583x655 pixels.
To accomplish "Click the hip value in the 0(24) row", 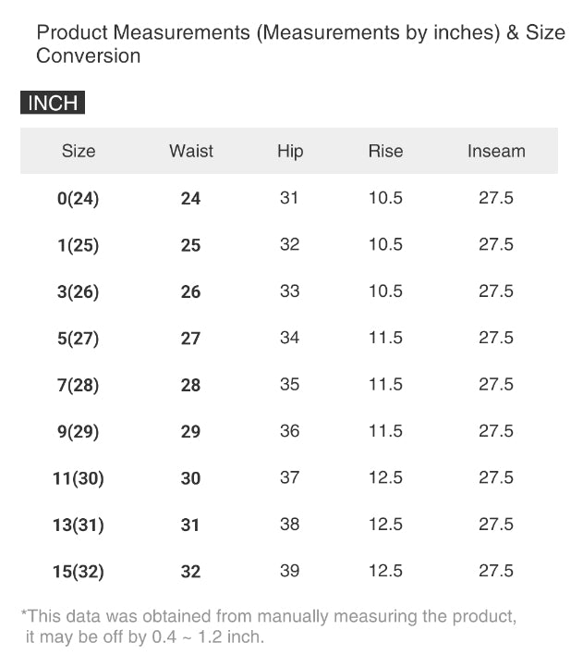I will 289,198.
